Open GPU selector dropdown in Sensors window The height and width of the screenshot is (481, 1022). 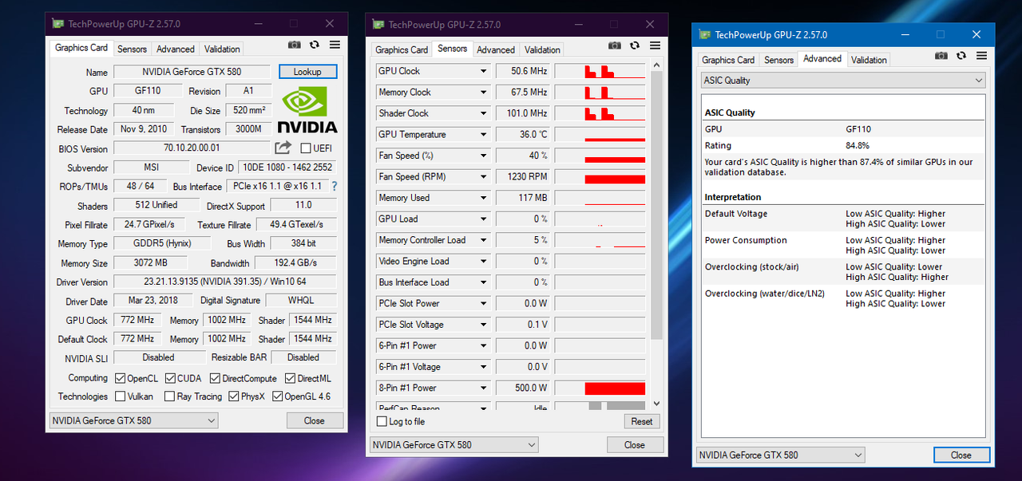454,445
